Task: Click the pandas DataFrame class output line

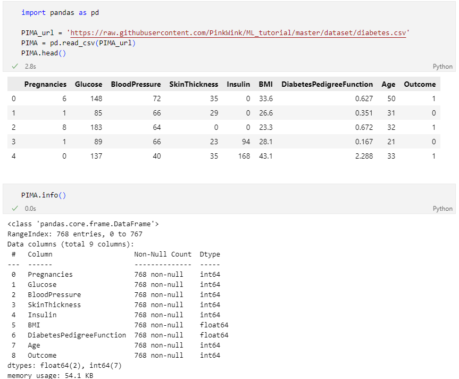Action: [83, 224]
